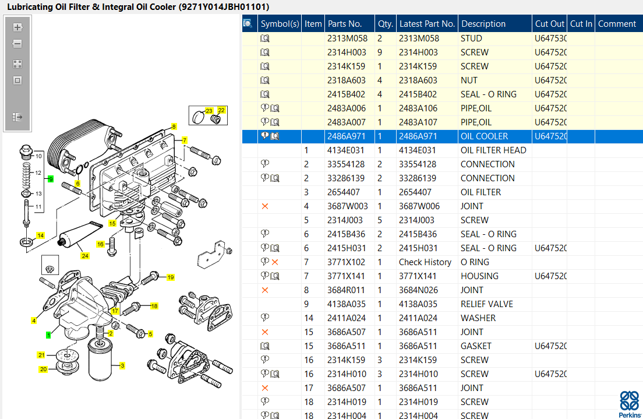Select the STUD description cell
This screenshot has width=643, height=419.
pyautogui.click(x=495, y=38)
